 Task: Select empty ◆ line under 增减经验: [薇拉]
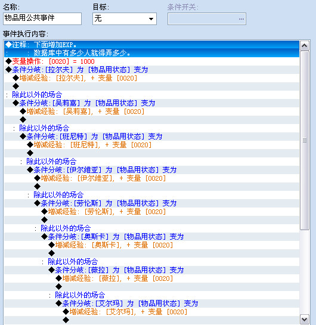click(x=152, y=287)
